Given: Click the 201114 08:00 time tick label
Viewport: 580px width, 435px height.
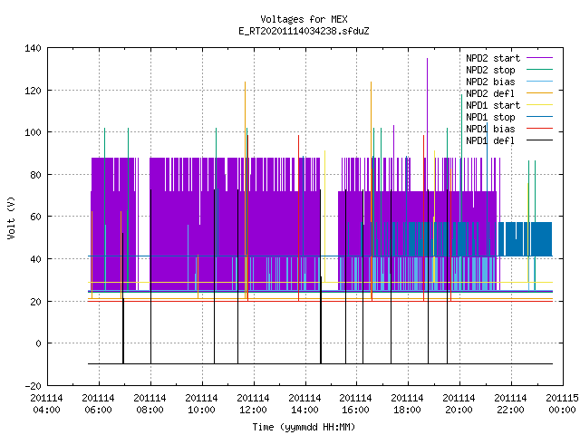Looking at the screenshot, I should click(150, 404).
